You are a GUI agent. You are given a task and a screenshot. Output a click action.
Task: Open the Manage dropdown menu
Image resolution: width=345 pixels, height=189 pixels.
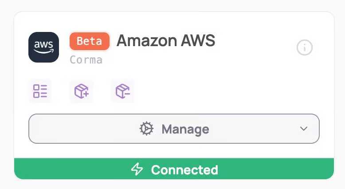(174, 129)
